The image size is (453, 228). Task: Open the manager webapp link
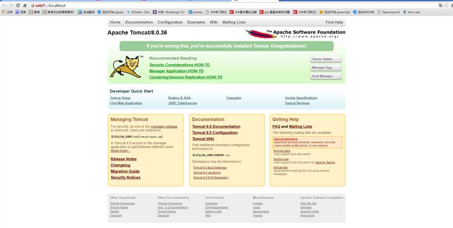click(164, 127)
